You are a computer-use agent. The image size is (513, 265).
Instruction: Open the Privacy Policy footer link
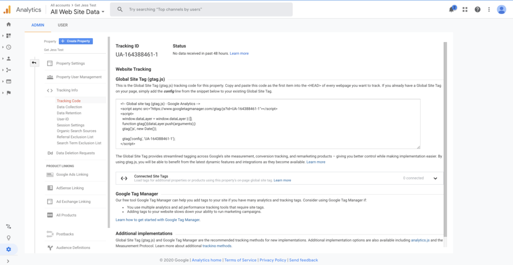[x=273, y=260]
